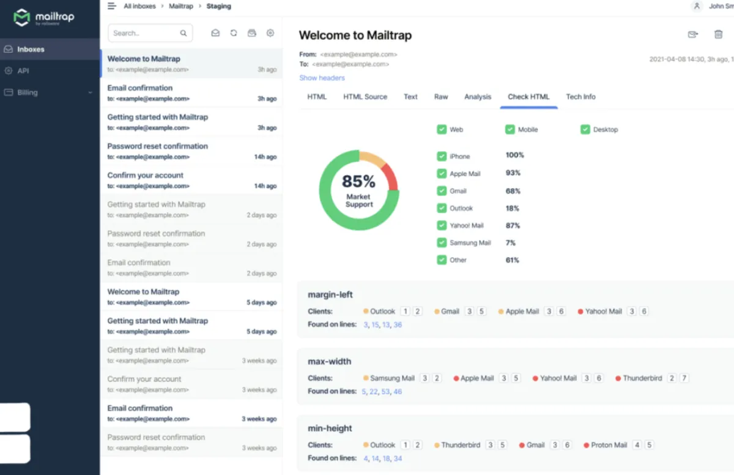Open Getting started with Mailtrap from 3h ago

[191, 122]
